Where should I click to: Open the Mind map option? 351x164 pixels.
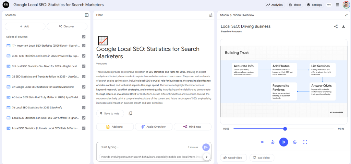(x=193, y=127)
